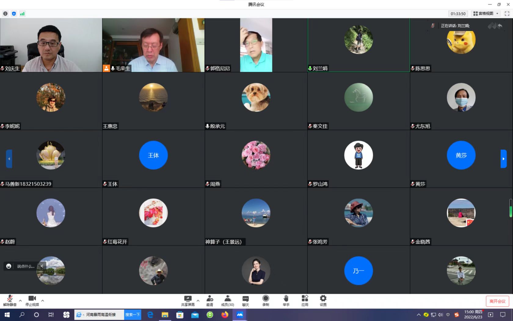513x321 pixels.
Task: Open the apps panel
Action: point(305,301)
